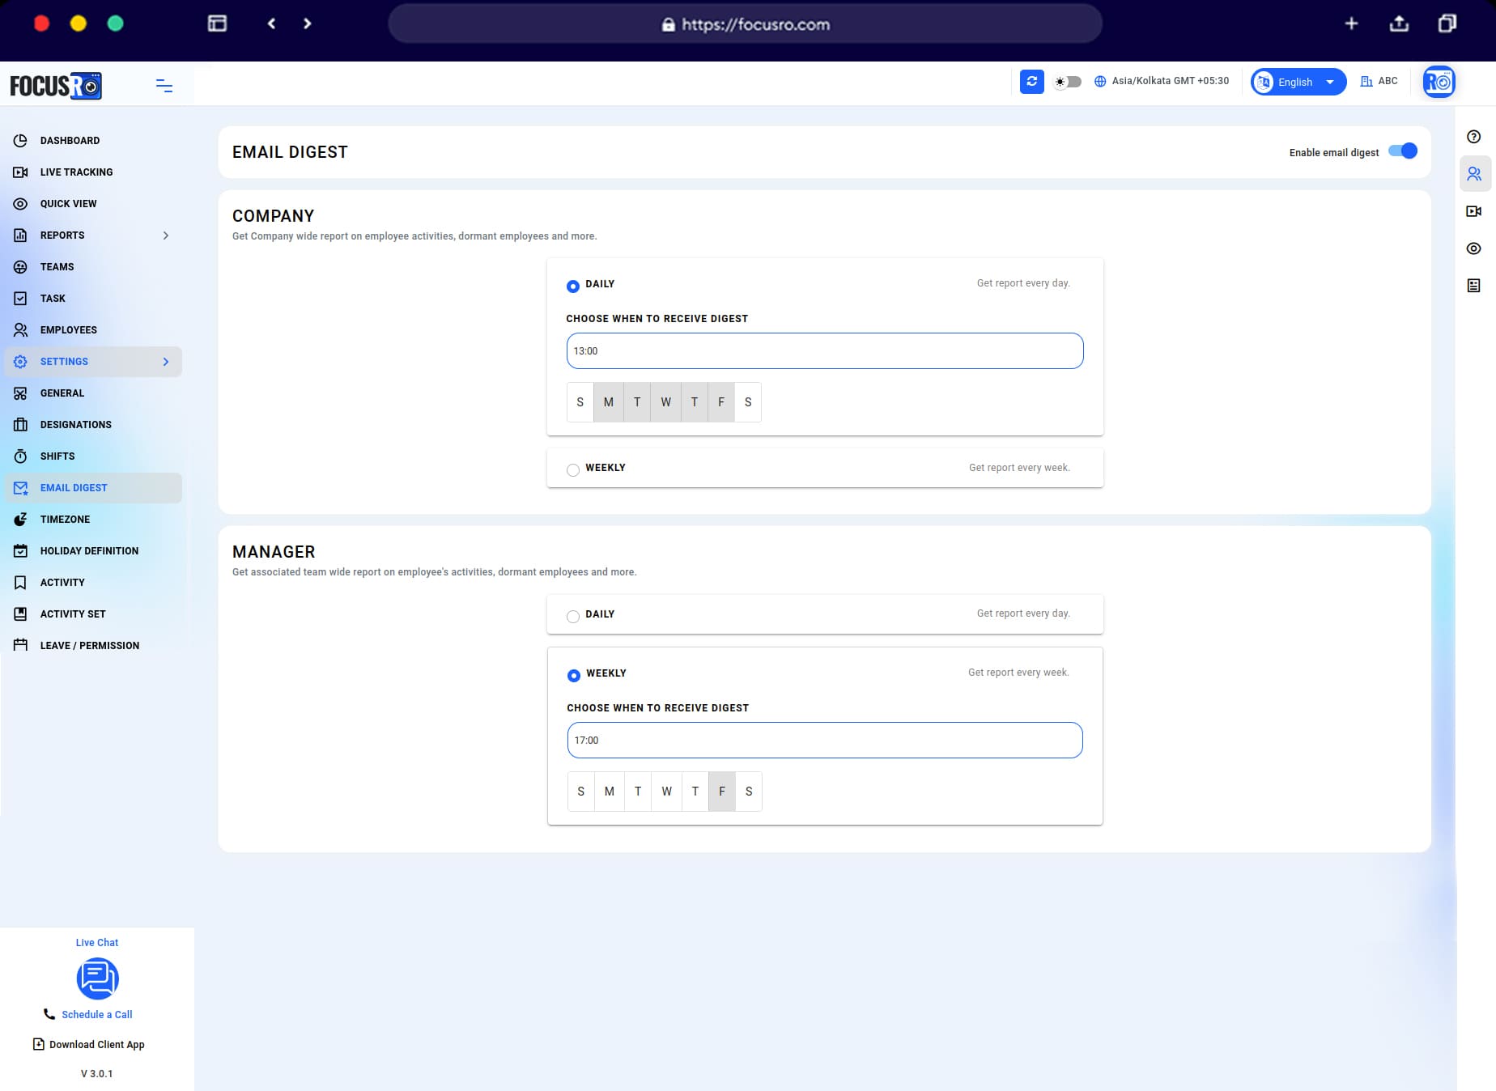Click the Company 13:00 time input

click(x=824, y=350)
